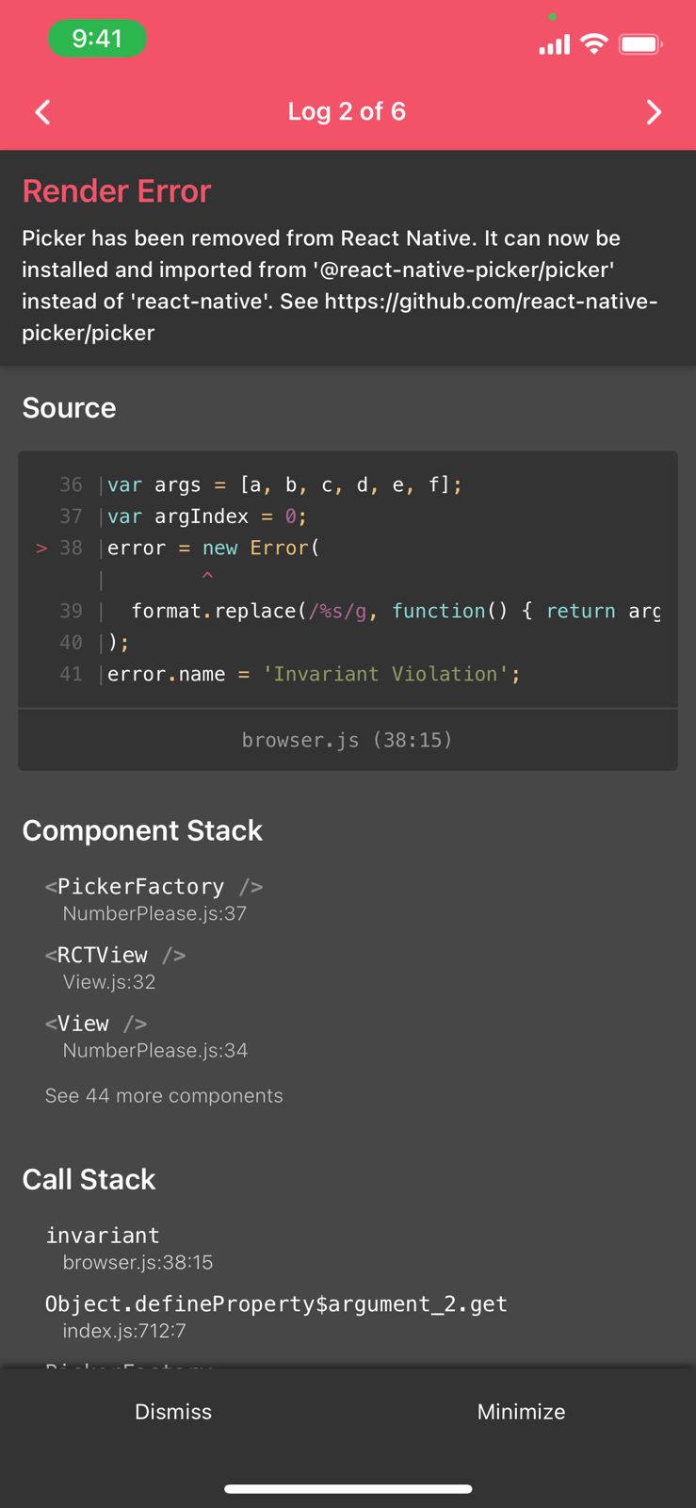
Task: Navigate to the next log entry
Action: coord(654,111)
